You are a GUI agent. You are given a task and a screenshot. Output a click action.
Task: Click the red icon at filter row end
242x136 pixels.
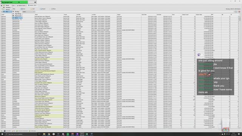coord(239,12)
